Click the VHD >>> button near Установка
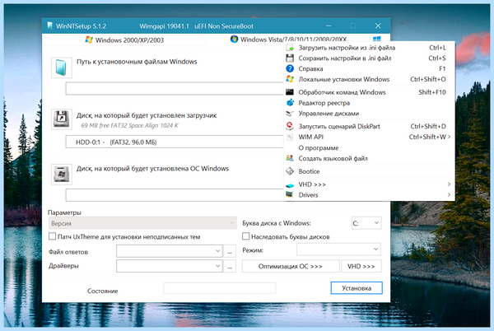This screenshot has width=494, height=331. click(x=361, y=266)
